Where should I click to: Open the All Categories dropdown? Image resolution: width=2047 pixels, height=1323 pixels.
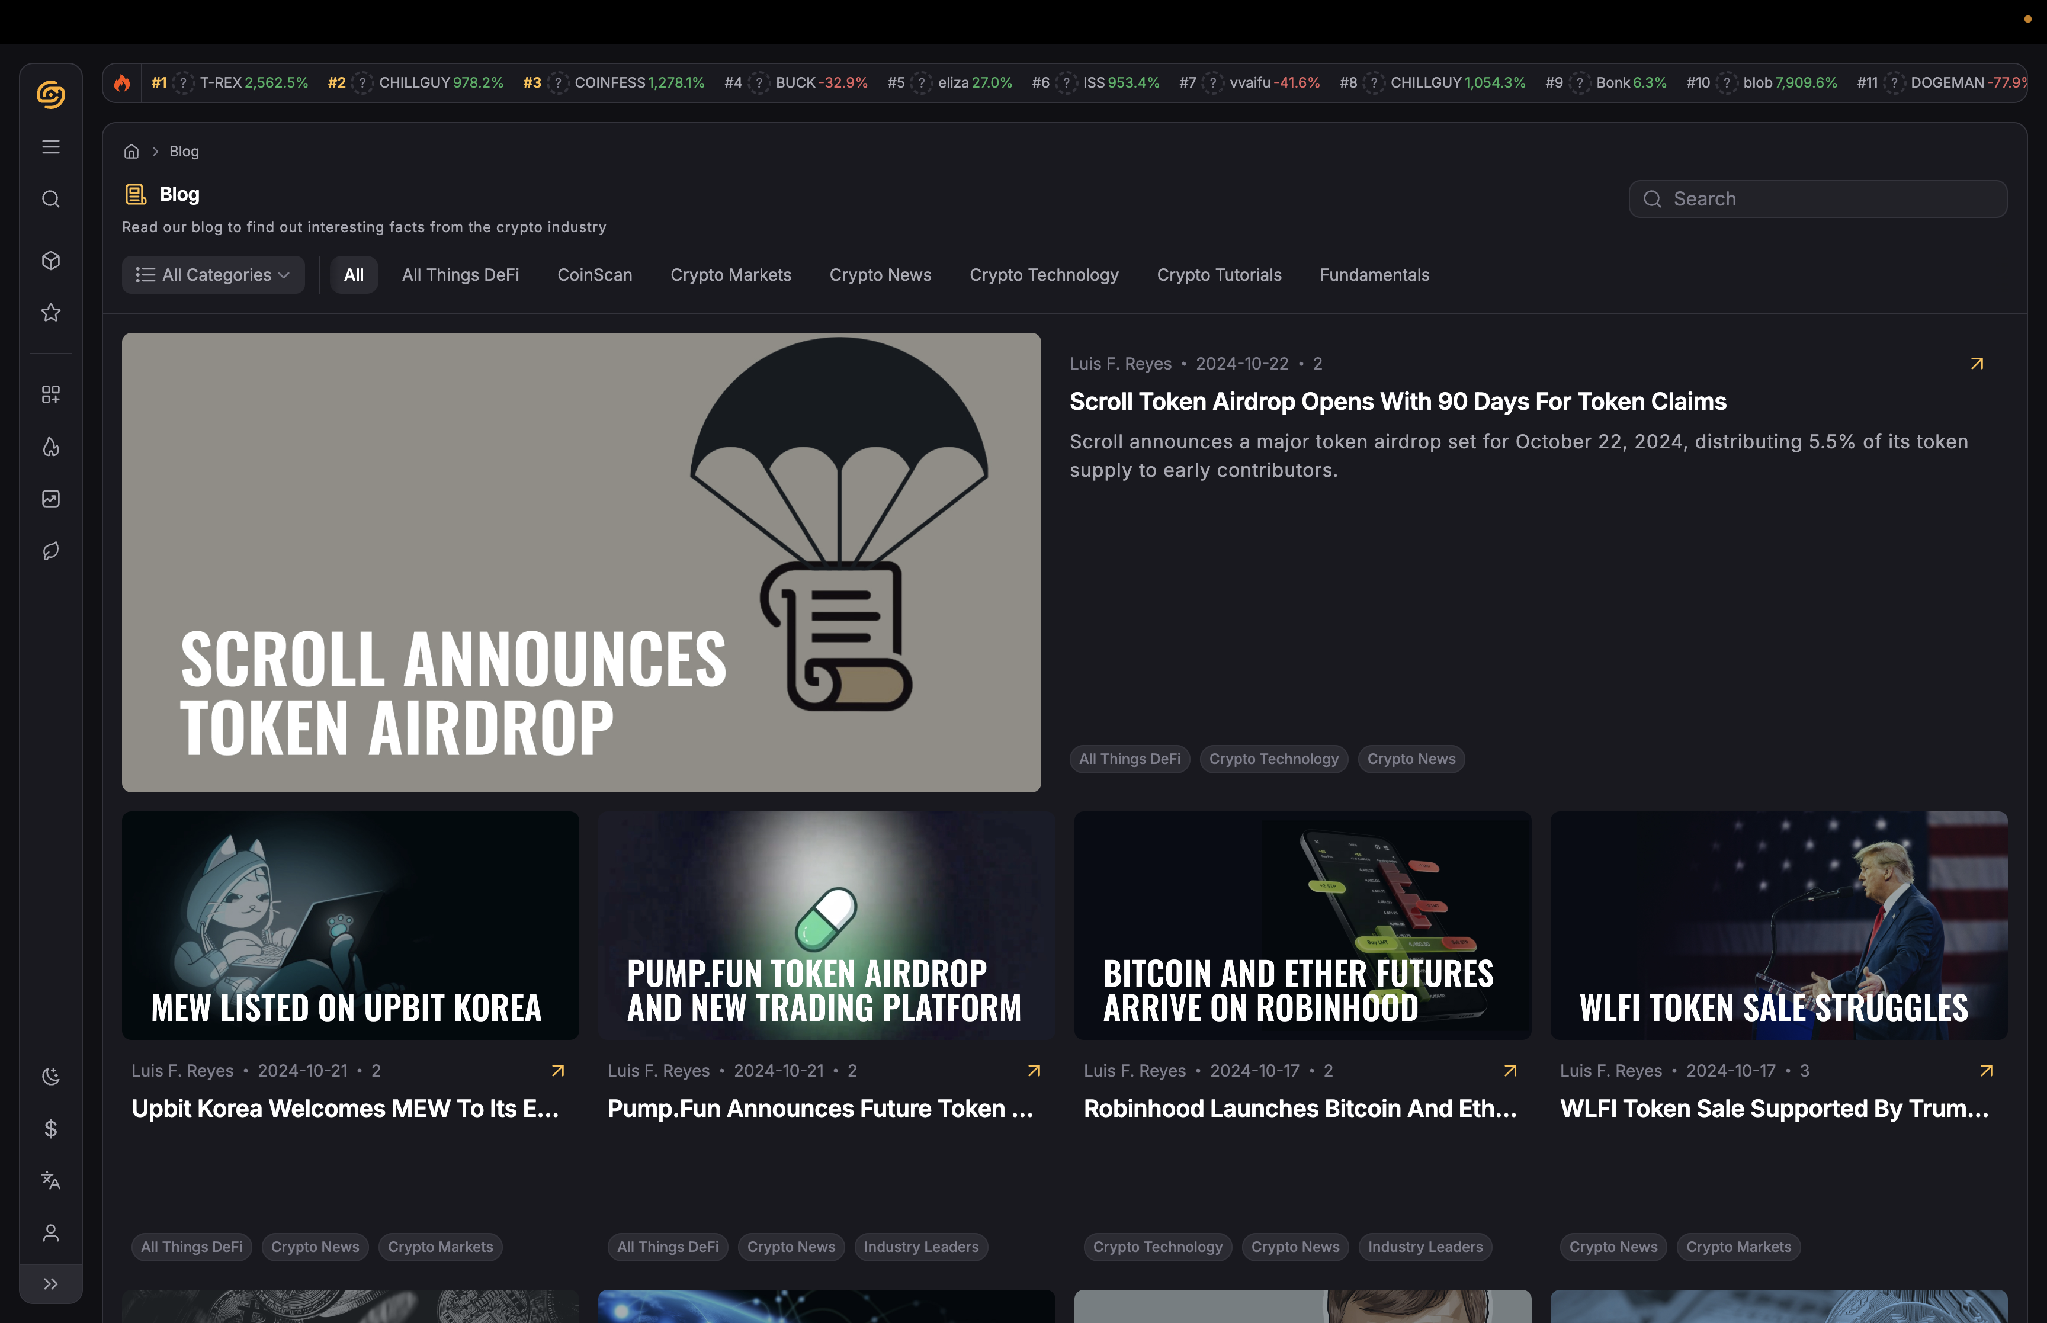point(213,275)
